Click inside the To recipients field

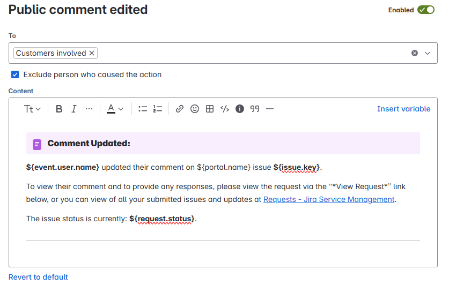[x=223, y=53]
